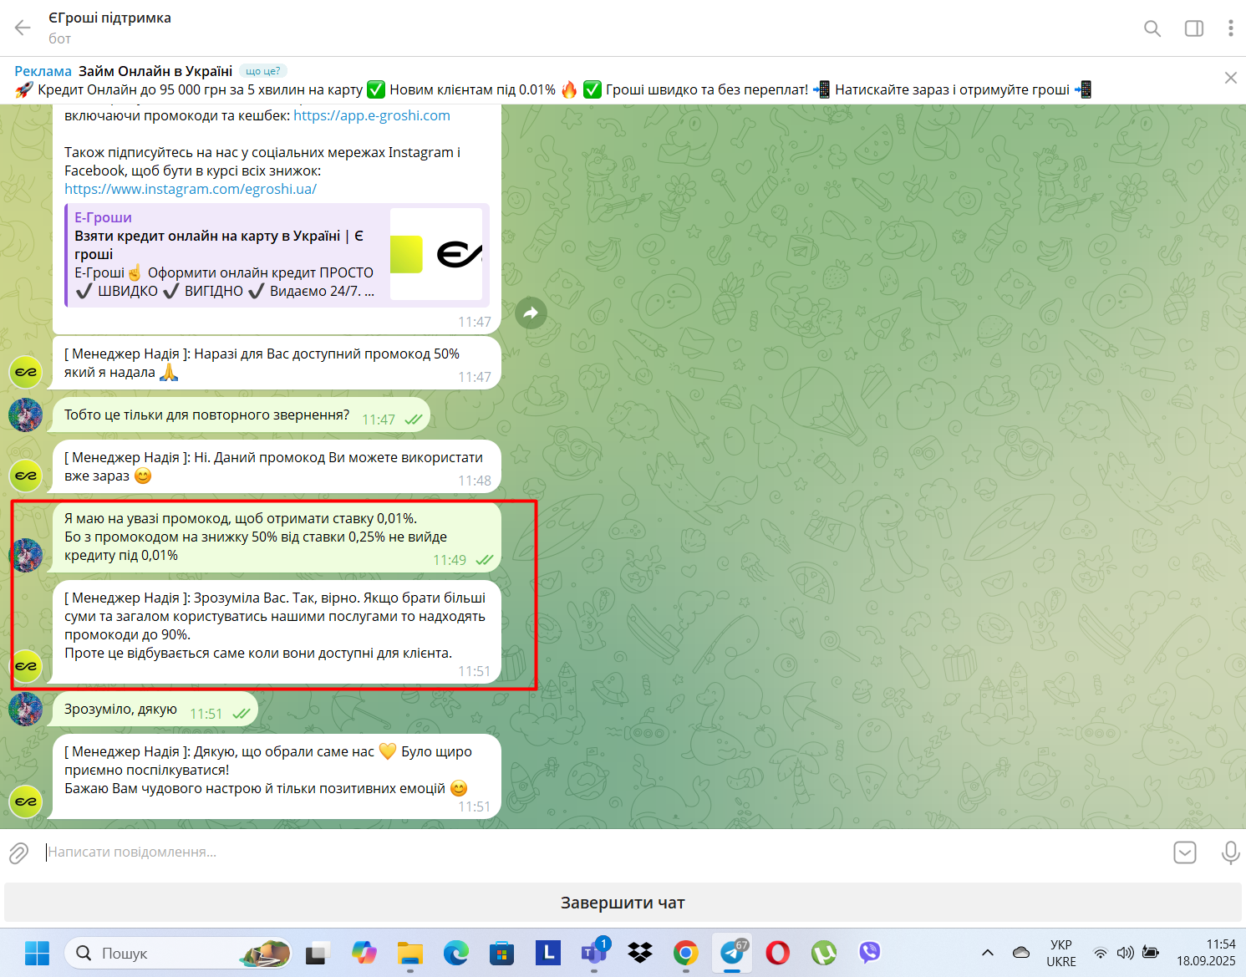The image size is (1246, 977).
Task: Launch Copilot from the taskbar
Action: (364, 953)
